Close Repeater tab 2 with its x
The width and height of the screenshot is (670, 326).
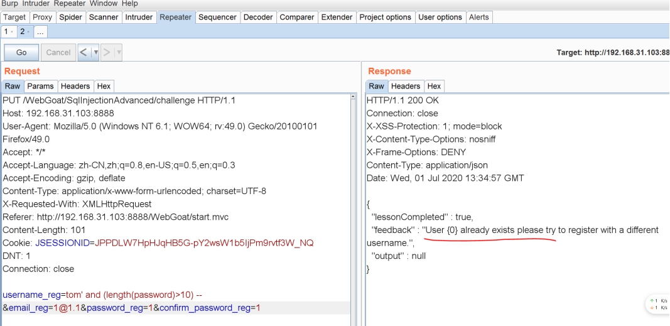click(29, 32)
